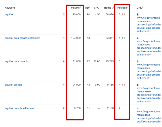Click badge 6 for equifax data breach

click(x=64, y=61)
